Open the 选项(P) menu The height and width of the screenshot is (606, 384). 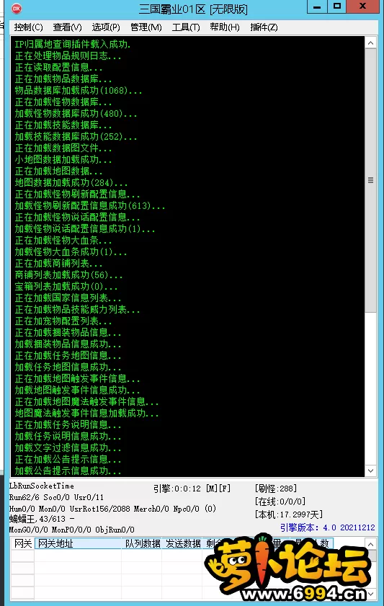point(106,27)
